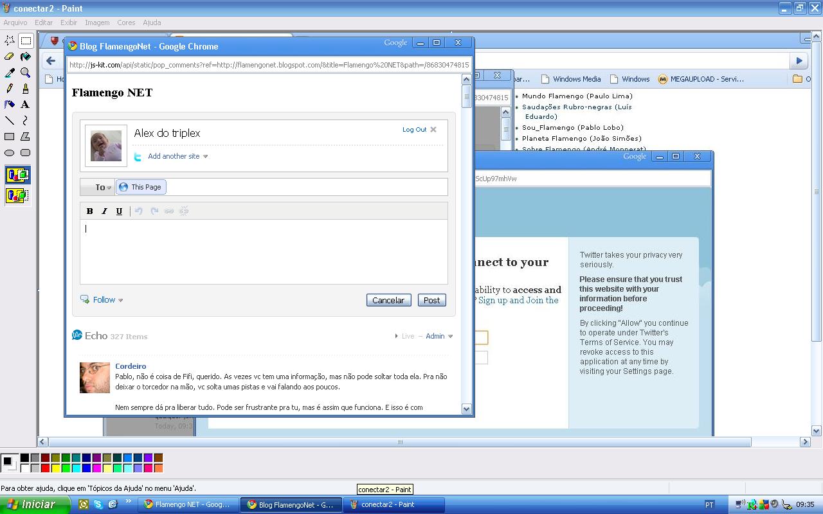Select the Polygon shape tool
823x514 pixels.
point(26,136)
